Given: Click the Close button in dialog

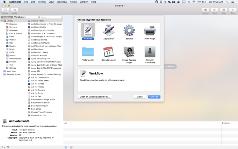Looking at the screenshot, I should pos(140,97).
